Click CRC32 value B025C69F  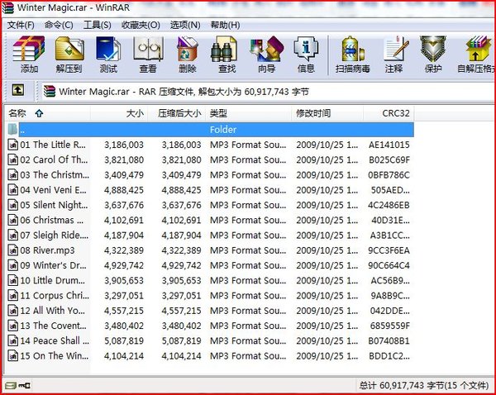click(x=389, y=160)
